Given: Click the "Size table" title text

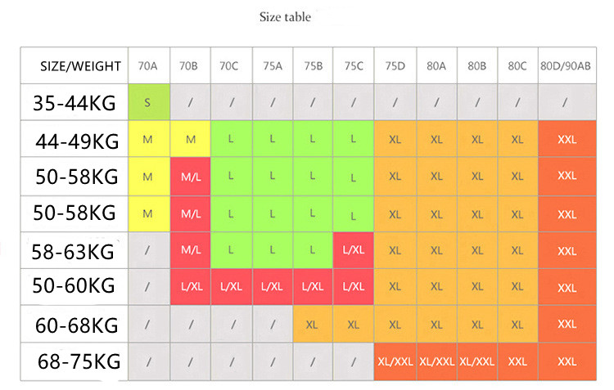Looking at the screenshot, I should click(x=285, y=17).
